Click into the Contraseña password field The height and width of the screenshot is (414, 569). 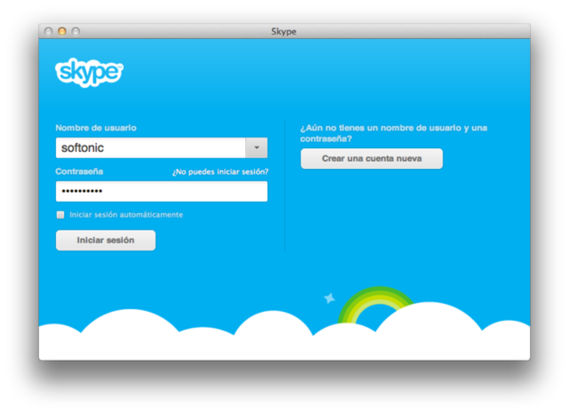coord(162,191)
